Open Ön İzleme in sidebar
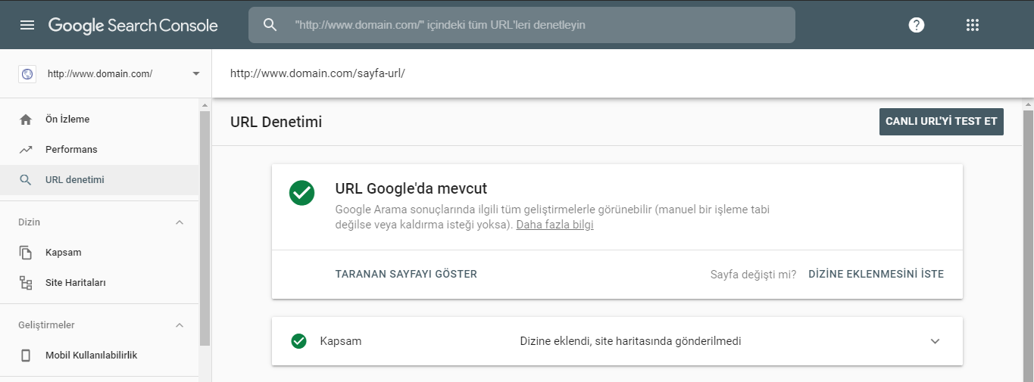This screenshot has width=1034, height=382. coord(99,120)
